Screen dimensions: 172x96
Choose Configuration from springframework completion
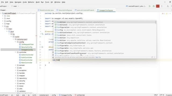tap(105, 27)
